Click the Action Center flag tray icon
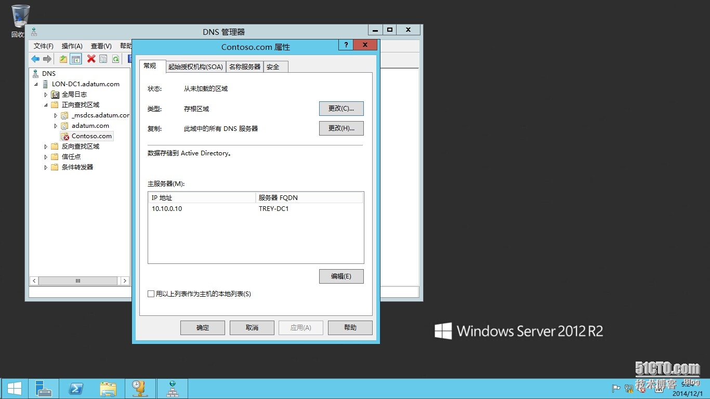The height and width of the screenshot is (399, 710). (x=616, y=388)
